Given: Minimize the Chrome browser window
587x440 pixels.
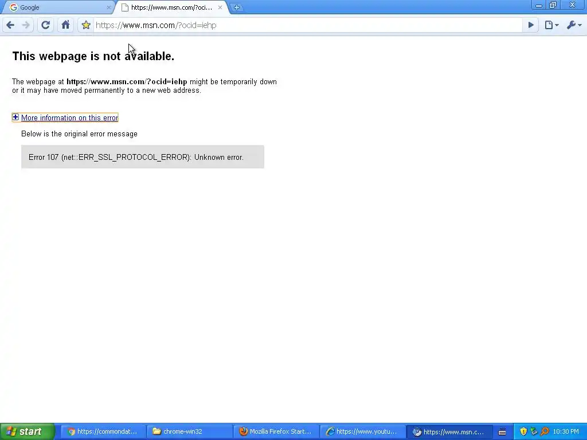Looking at the screenshot, I should (539, 5).
